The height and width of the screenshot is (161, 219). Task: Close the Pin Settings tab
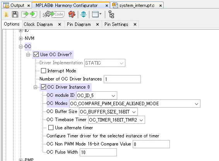(x=135, y=24)
